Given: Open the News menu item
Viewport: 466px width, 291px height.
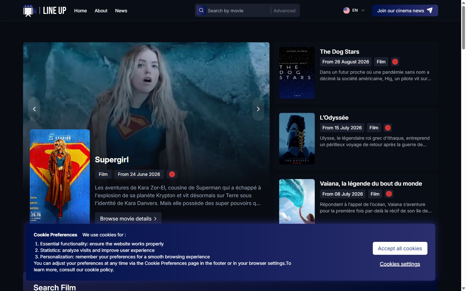Looking at the screenshot, I should click(x=121, y=11).
